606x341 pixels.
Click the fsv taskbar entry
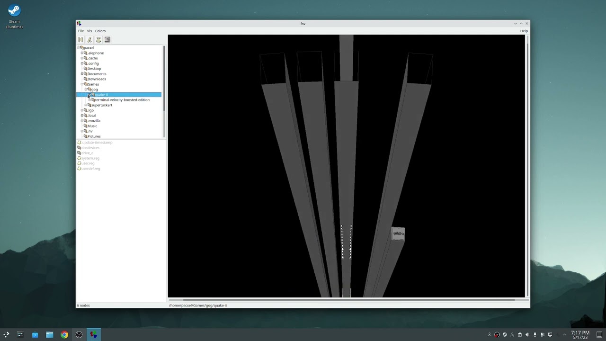(x=94, y=335)
